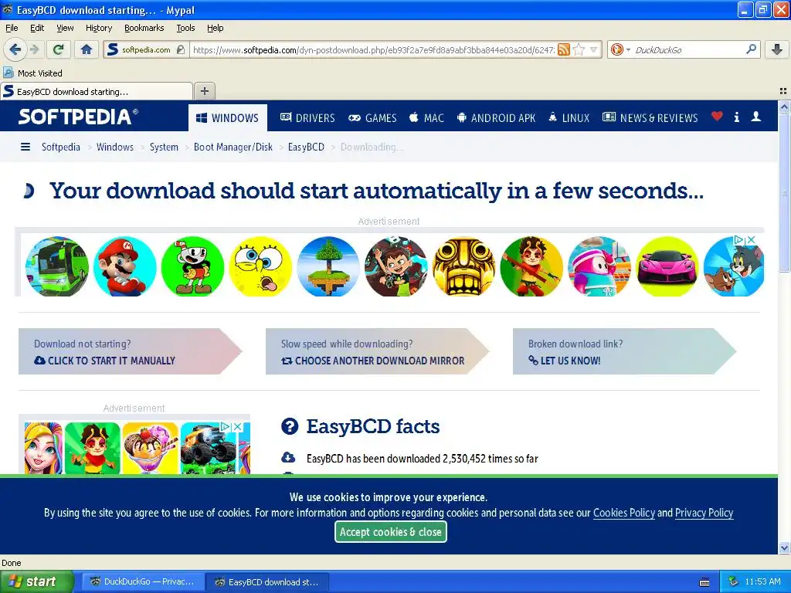
Task: Go back using the browser back arrow
Action: tap(15, 49)
